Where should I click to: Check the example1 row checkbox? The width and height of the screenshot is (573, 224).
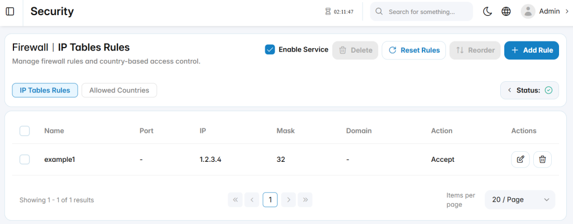click(25, 160)
